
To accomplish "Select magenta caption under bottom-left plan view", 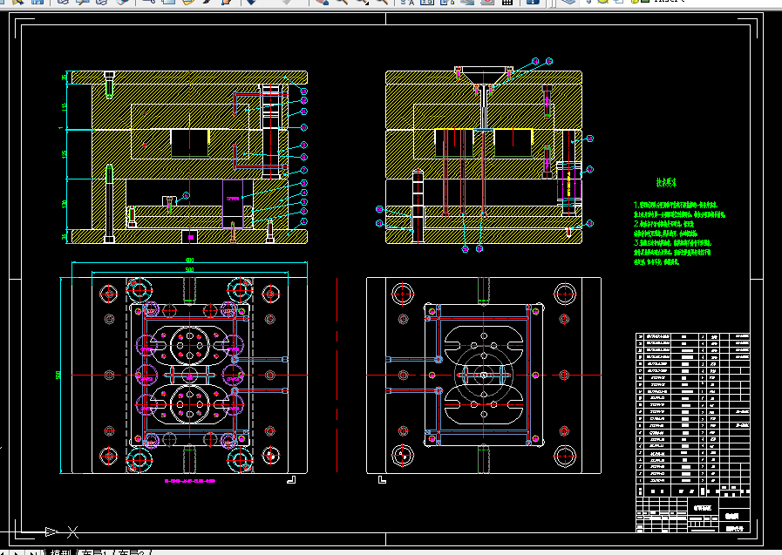I will click(190, 481).
